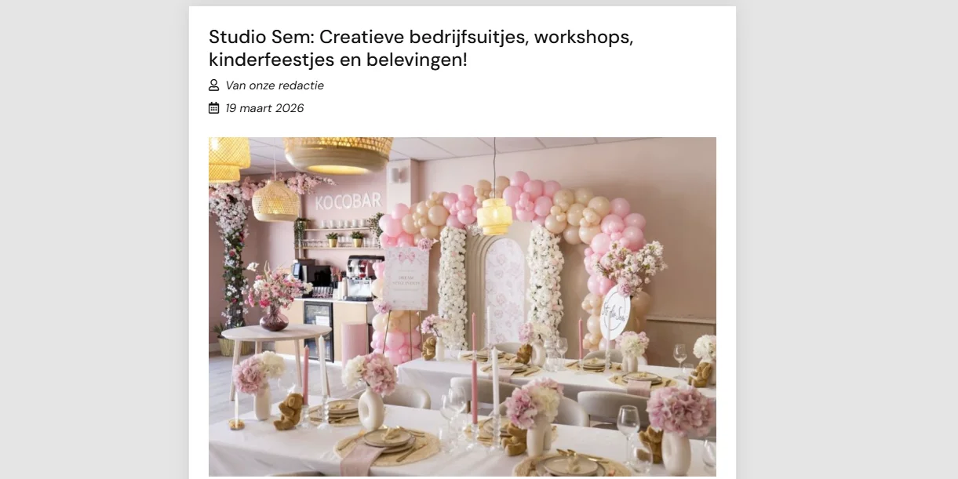Click the arched floral backdrop panel
Viewport: 958px width, 479px height.
tap(504, 288)
